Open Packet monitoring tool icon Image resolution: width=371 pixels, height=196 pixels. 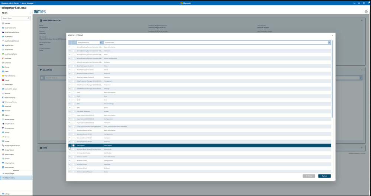pos(3,98)
